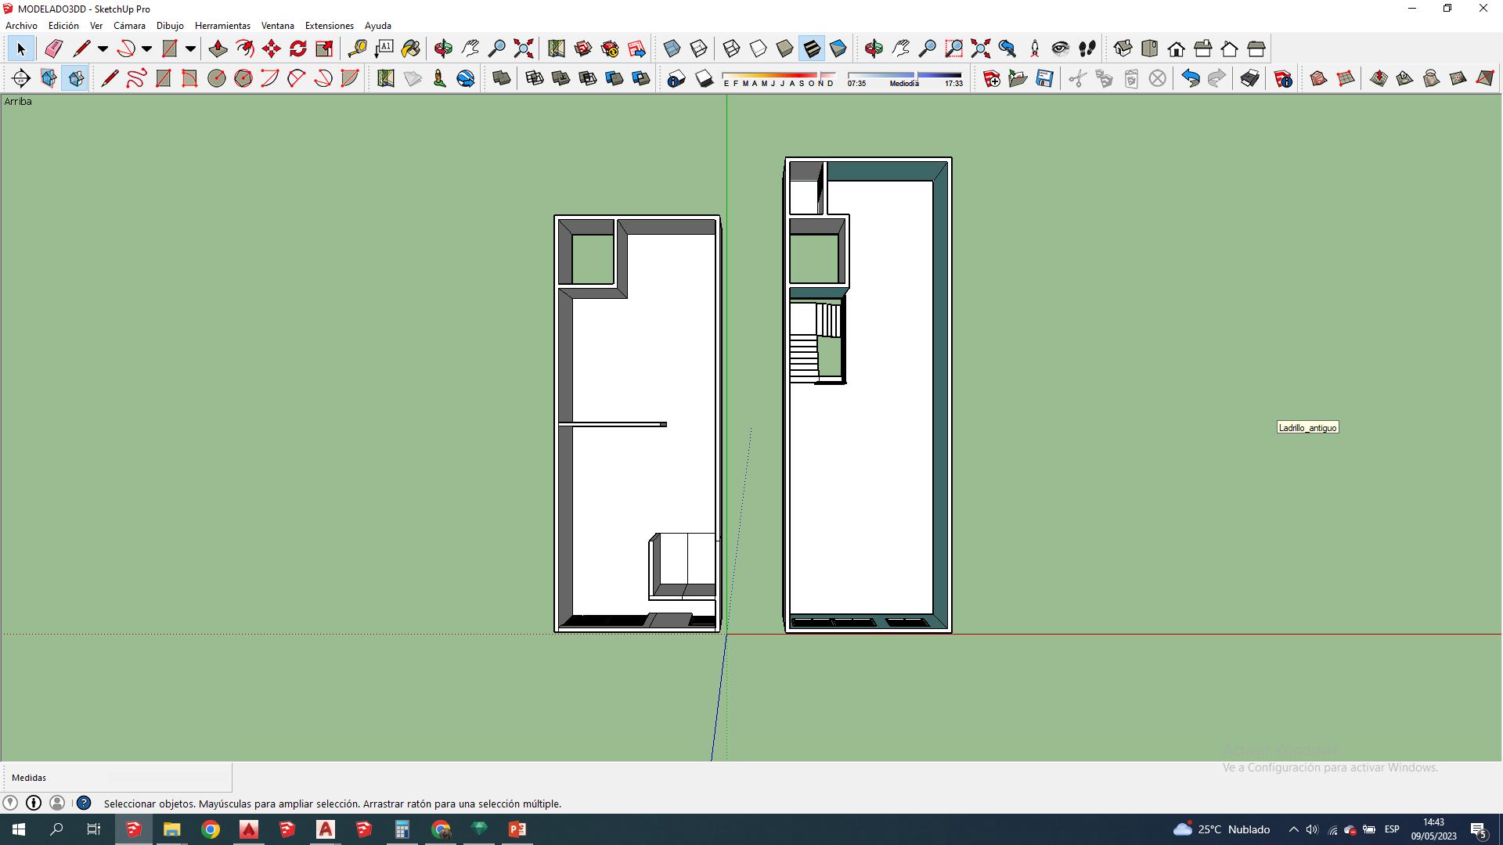Activate the Tape Measure tool
The image size is (1503, 845).
[x=357, y=49]
